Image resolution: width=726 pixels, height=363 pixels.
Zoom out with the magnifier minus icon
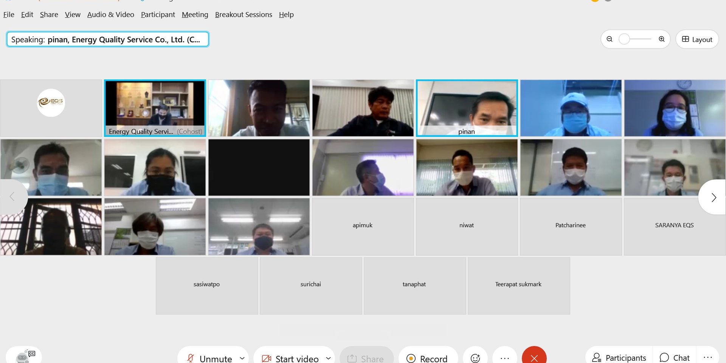coord(610,39)
